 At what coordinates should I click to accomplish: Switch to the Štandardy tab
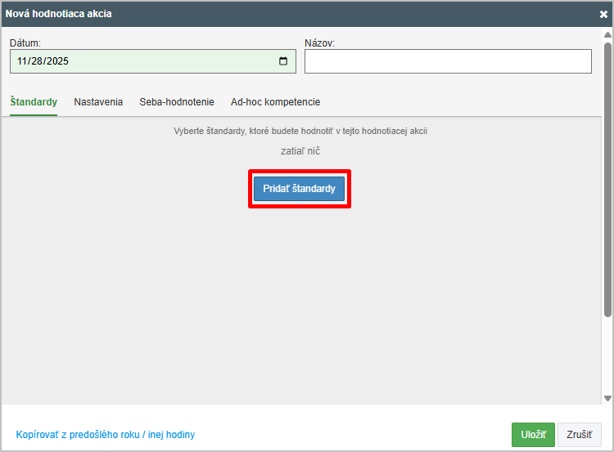[34, 102]
